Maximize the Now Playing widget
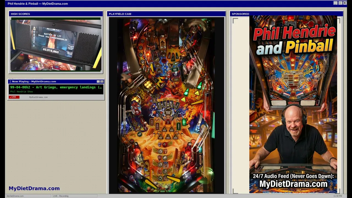 (102, 81)
